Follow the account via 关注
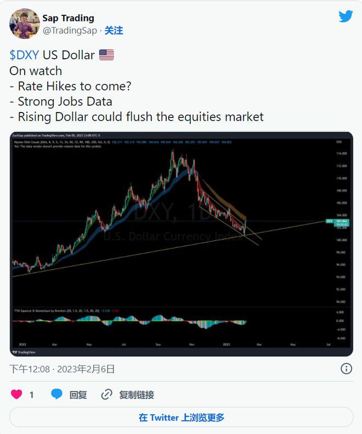362x434 pixels. (114, 31)
